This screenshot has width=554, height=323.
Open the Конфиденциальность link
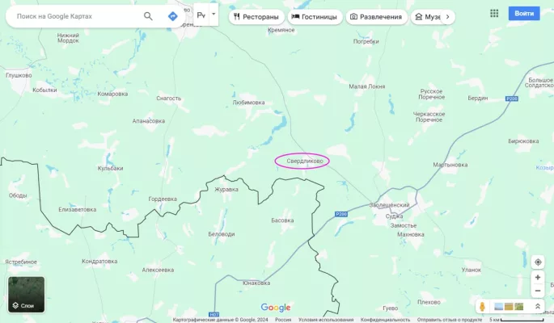385,320
